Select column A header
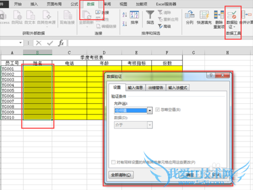 pos(12,53)
